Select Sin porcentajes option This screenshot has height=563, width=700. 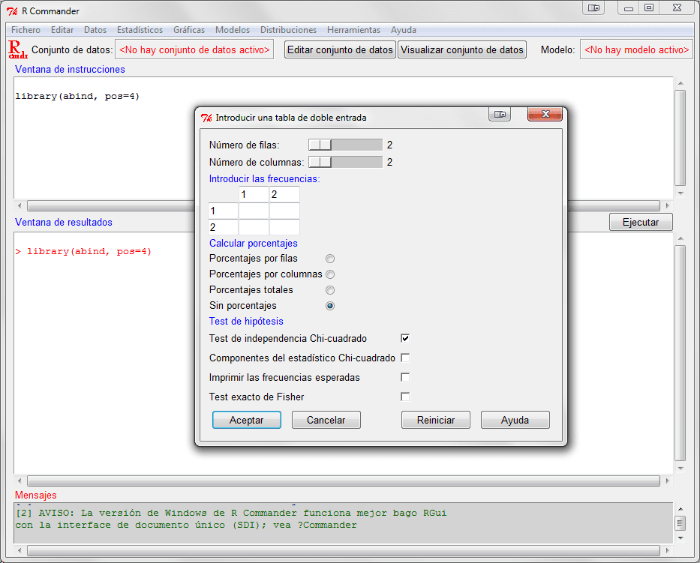click(x=330, y=306)
